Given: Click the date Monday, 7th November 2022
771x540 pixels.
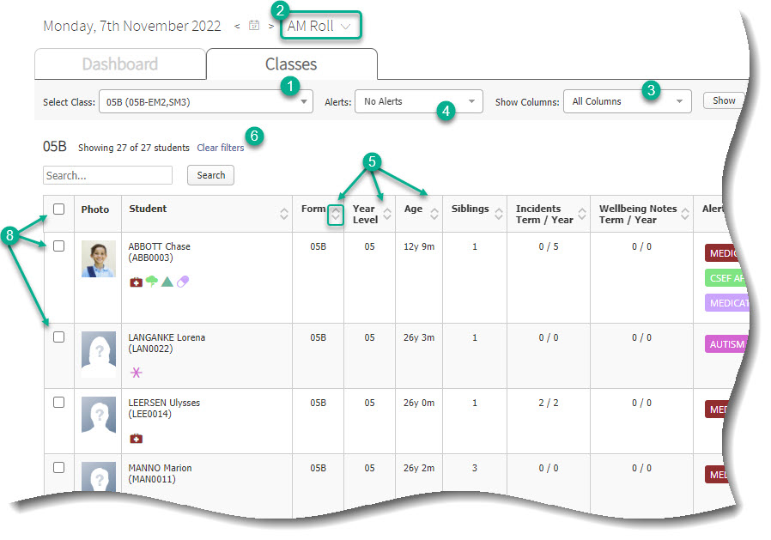Looking at the screenshot, I should coord(131,26).
